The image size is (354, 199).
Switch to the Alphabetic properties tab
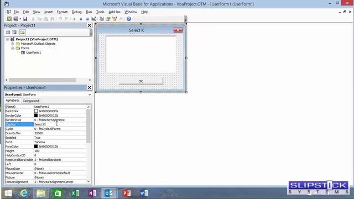click(x=13, y=101)
